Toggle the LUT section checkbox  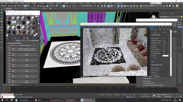(169, 62)
